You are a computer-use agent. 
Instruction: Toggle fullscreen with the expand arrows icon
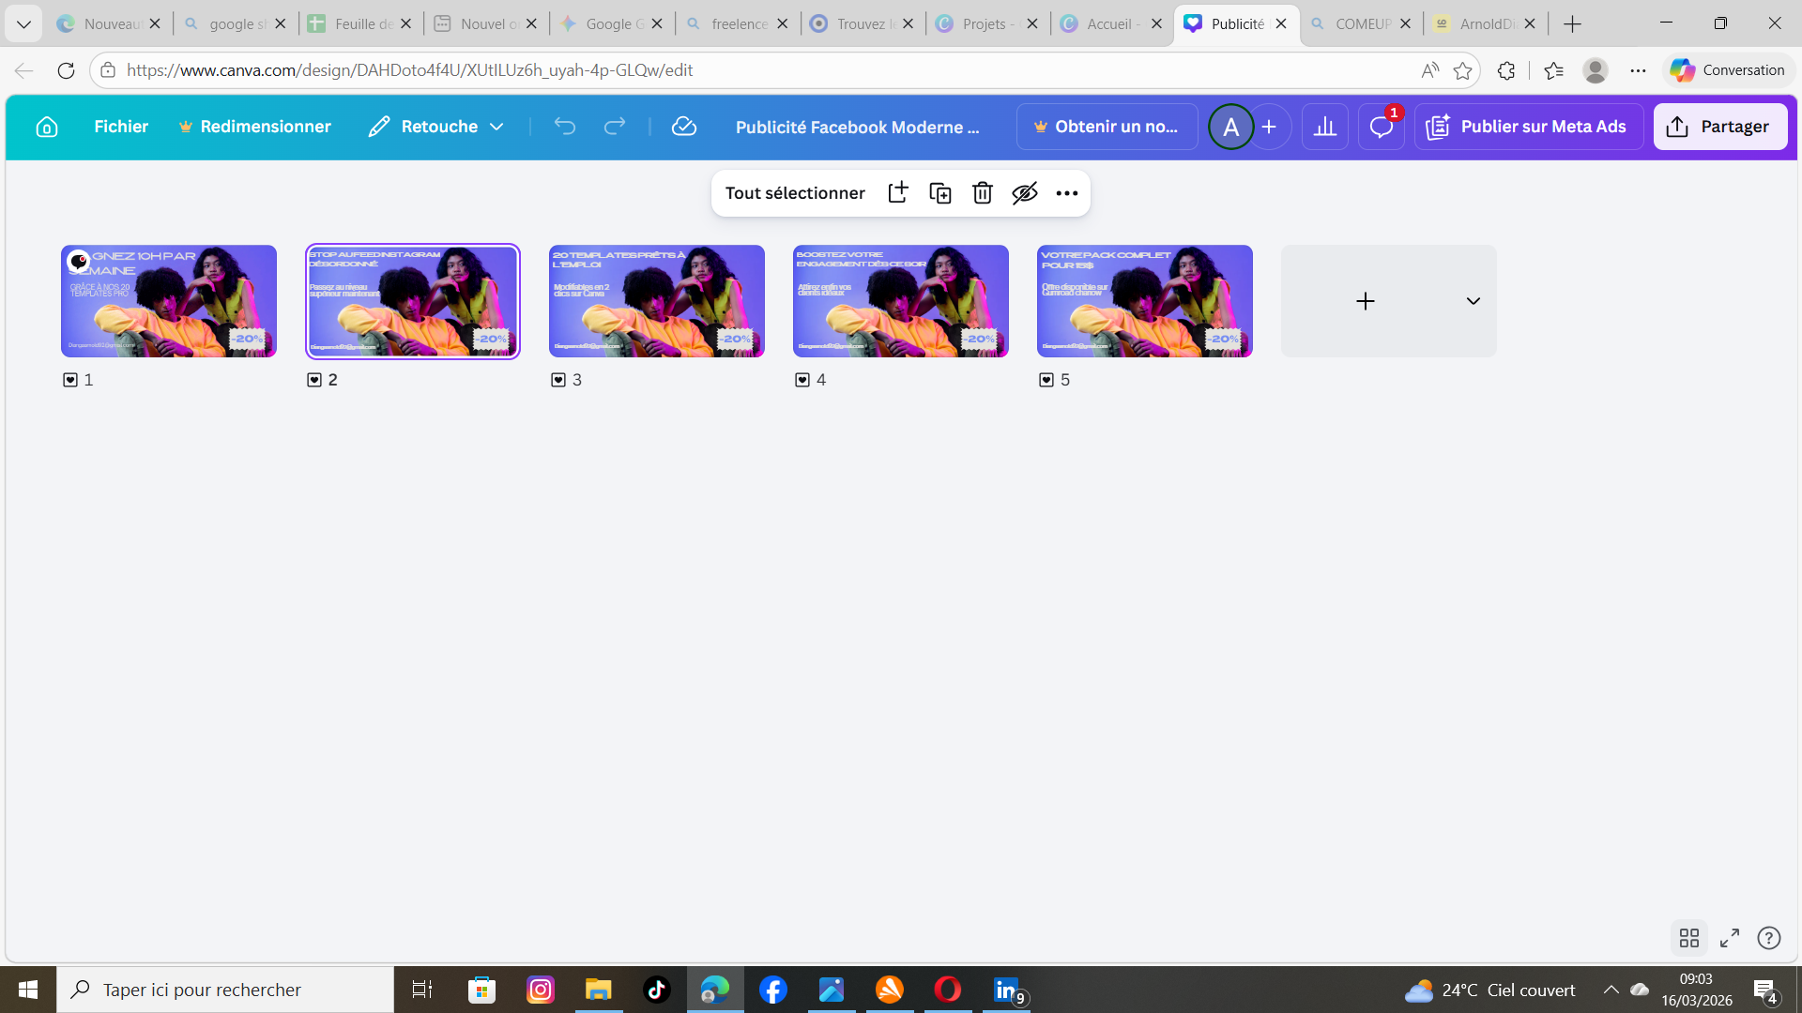1730,938
